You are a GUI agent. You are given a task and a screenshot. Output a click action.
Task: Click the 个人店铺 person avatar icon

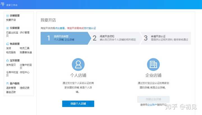pos(78,65)
